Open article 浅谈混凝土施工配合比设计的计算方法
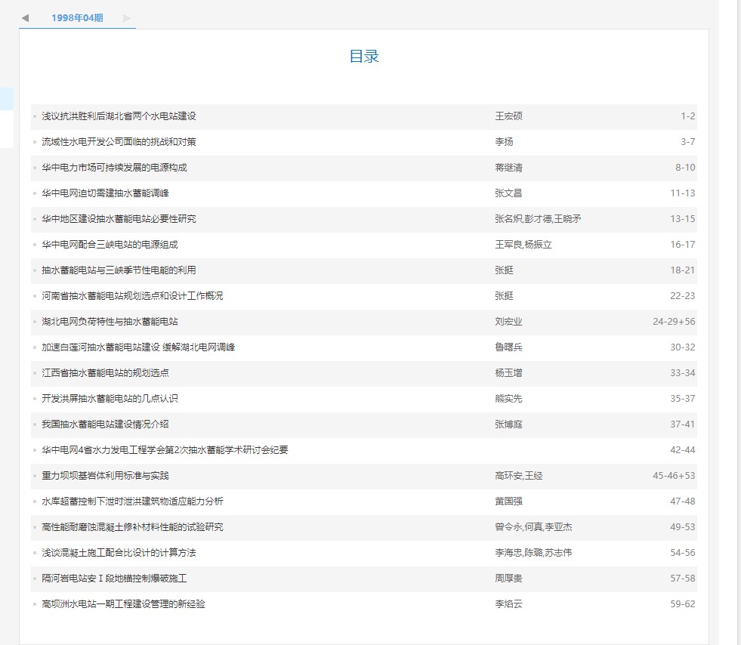Image resolution: width=741 pixels, height=645 pixels. click(119, 552)
